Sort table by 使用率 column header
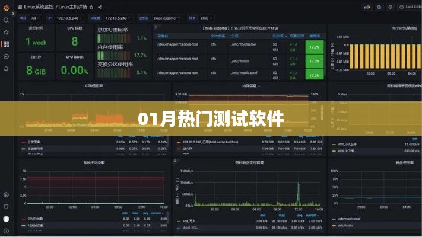Image resolution: width=422 pixels, height=237 pixels. pyautogui.click(x=315, y=36)
